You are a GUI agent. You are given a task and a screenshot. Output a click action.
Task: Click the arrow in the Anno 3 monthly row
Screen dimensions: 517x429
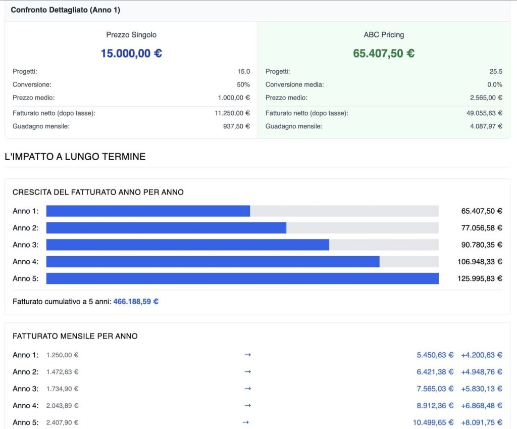[247, 389]
